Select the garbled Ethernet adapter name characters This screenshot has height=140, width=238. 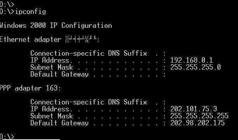[x=81, y=39]
